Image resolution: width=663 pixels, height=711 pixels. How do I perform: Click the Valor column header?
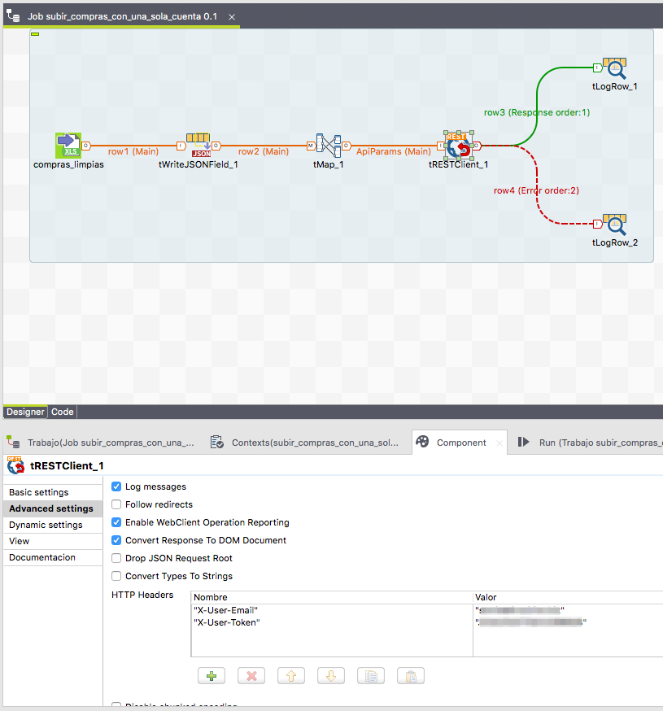click(568, 597)
